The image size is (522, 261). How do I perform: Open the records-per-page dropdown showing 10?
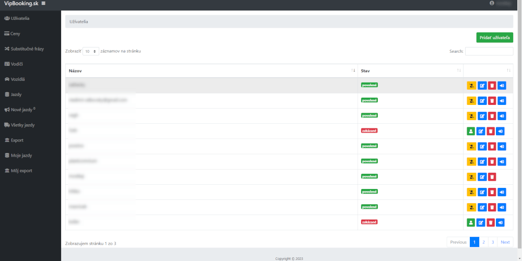tap(91, 52)
